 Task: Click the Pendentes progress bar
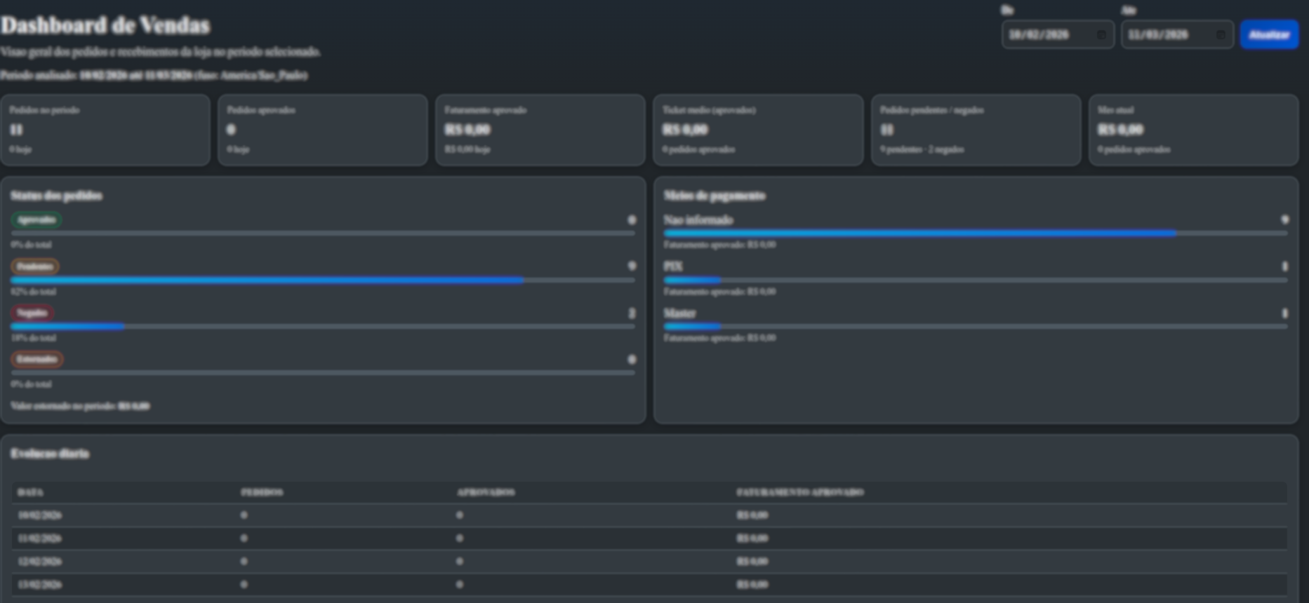pyautogui.click(x=323, y=280)
